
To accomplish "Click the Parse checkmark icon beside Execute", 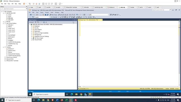I will tap(61, 17).
